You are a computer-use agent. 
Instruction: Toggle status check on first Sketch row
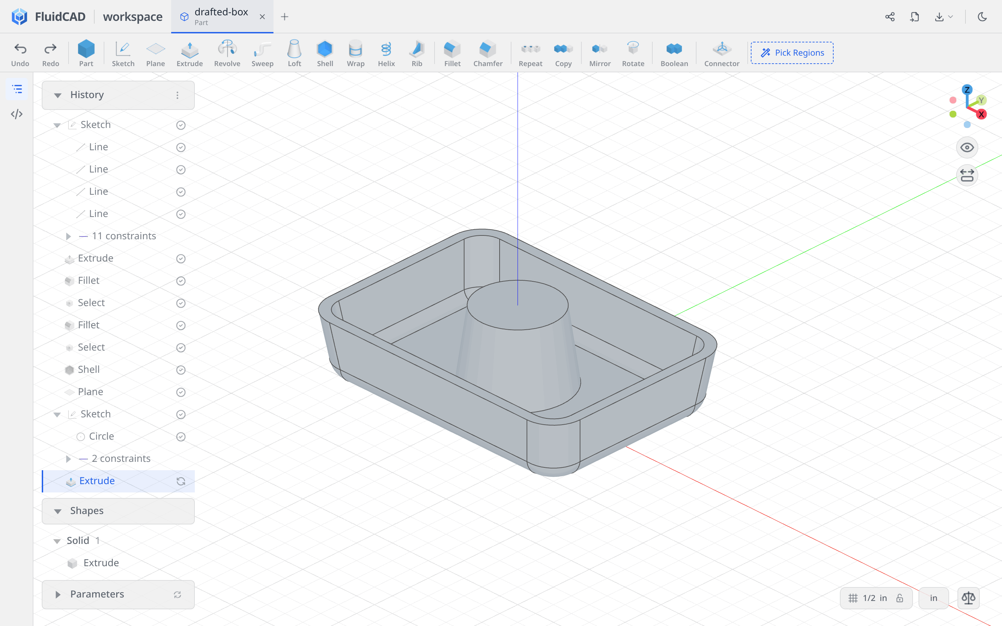coord(181,125)
